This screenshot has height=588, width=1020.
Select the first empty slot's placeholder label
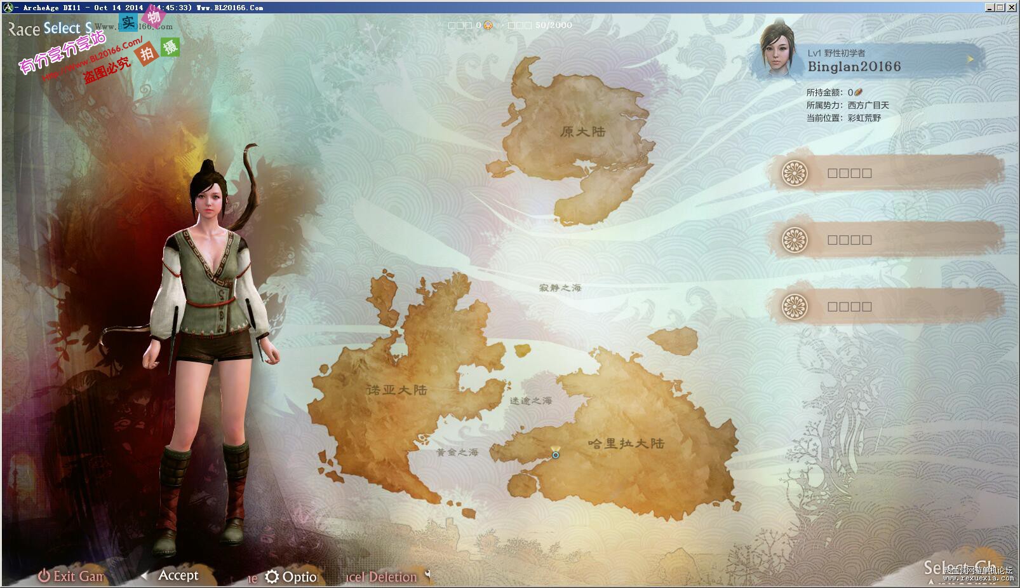click(x=849, y=173)
